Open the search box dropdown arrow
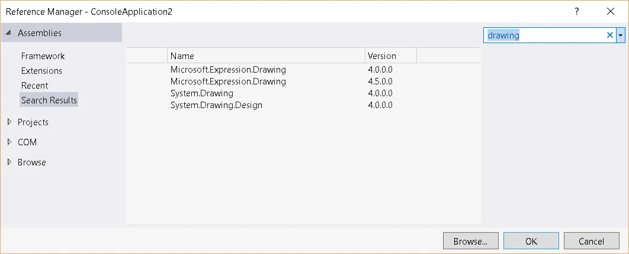Viewport: 629px width, 254px height. [x=620, y=35]
